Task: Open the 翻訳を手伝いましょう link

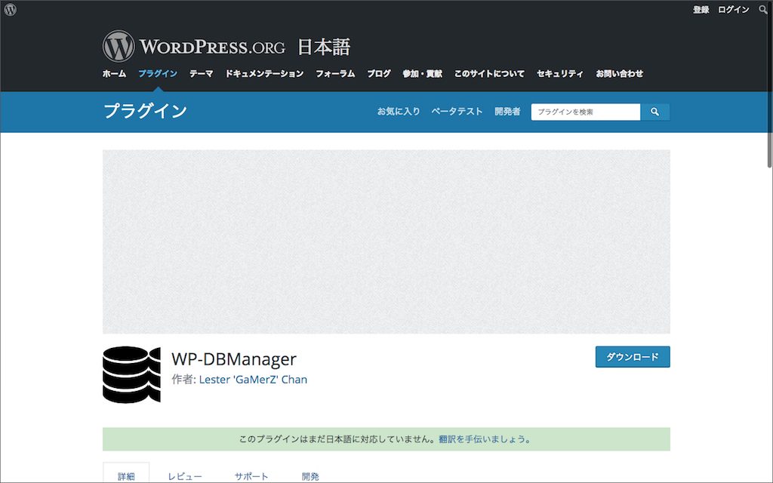Action: tap(485, 439)
